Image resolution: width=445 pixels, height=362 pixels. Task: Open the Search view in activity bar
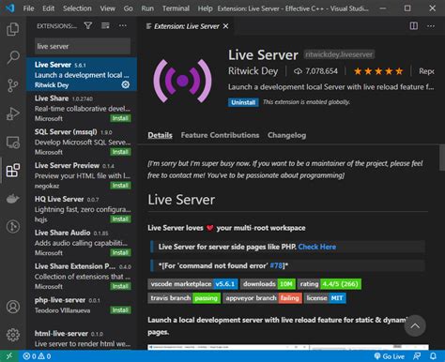pos(13,57)
